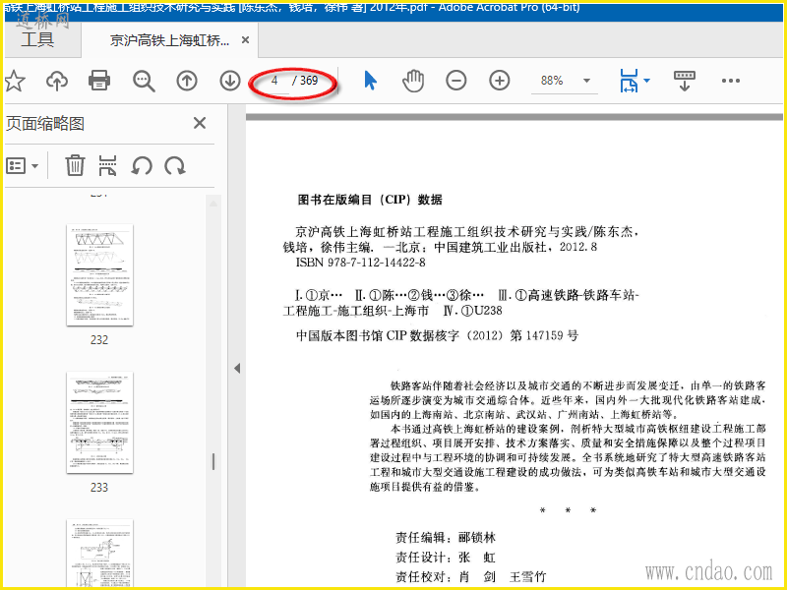The width and height of the screenshot is (787, 590).
Task: Rotate page counterclockwise
Action: (142, 165)
